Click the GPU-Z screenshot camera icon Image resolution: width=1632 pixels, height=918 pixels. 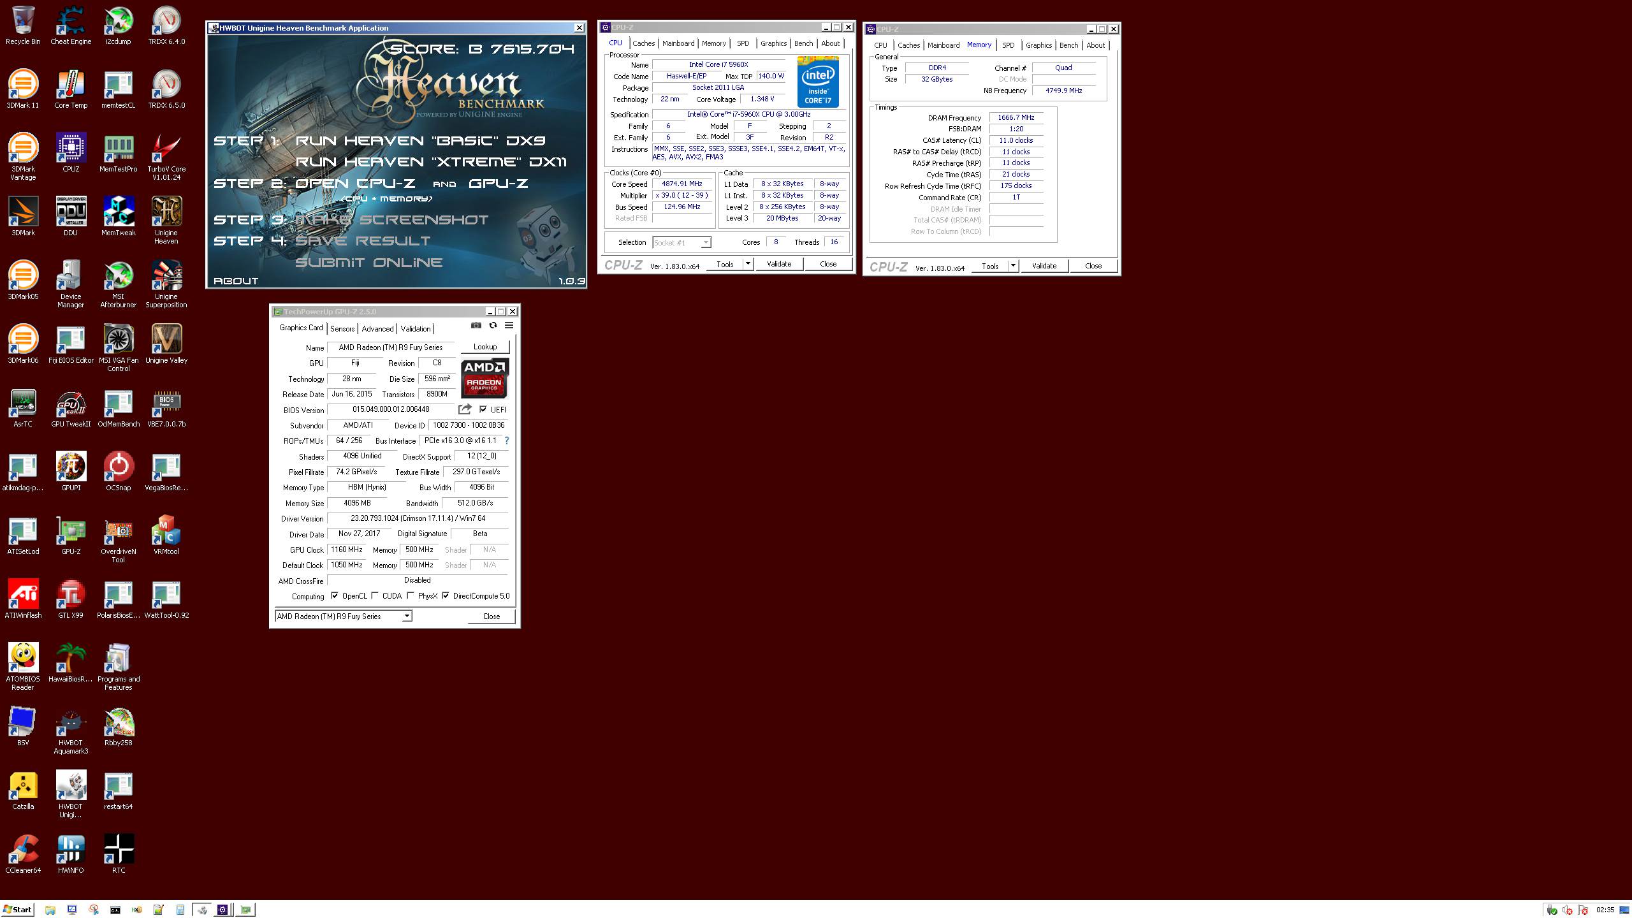pyautogui.click(x=476, y=325)
